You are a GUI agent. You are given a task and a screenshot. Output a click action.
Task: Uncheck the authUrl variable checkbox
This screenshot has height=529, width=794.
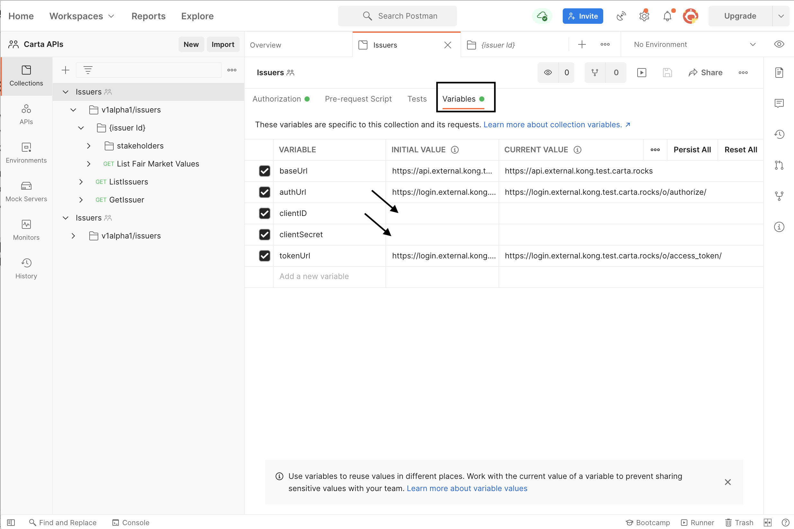265,192
